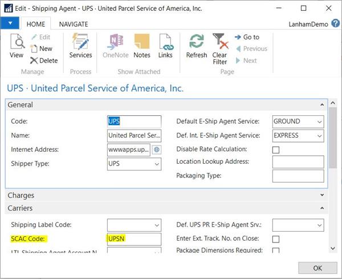Refresh the page data
Screen dimensions: 342x279
[197, 46]
